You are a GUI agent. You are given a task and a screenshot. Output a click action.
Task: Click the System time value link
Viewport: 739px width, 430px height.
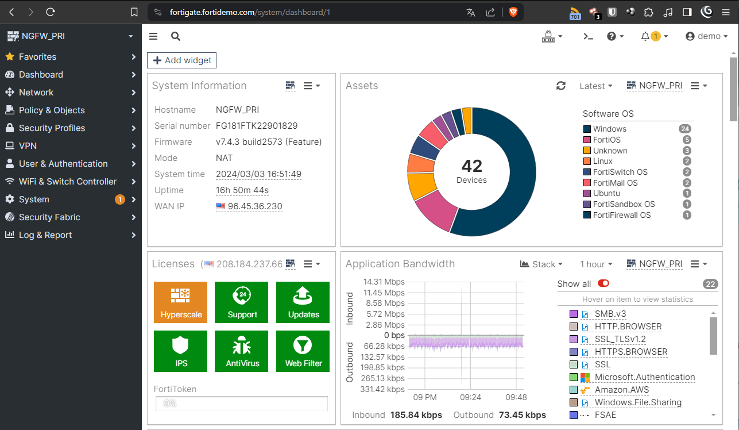pyautogui.click(x=258, y=174)
